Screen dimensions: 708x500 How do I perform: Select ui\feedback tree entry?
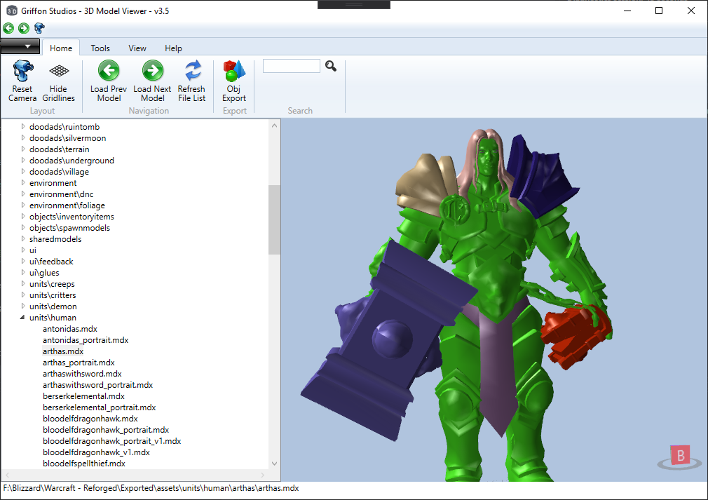click(x=51, y=262)
